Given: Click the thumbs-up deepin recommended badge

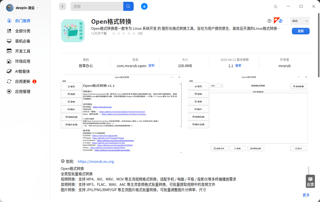Looking at the screenshot, I should [x=281, y=21].
